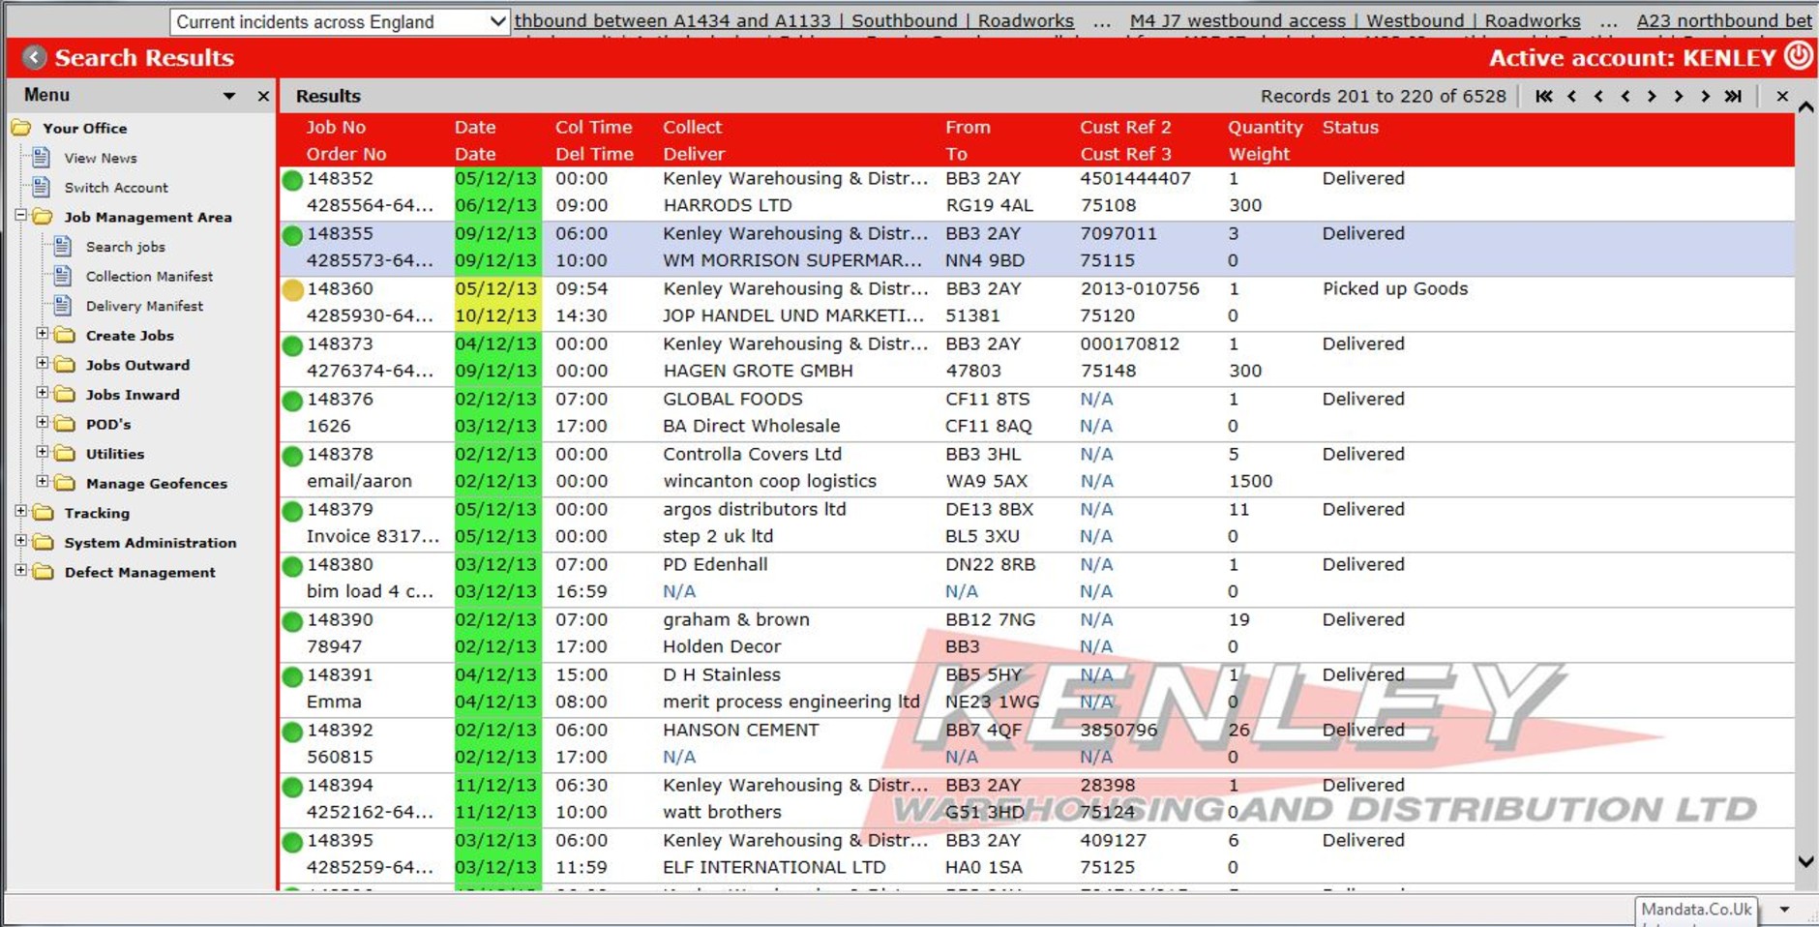The image size is (1819, 927).
Task: Expand the Jobs Outward folder
Action: pos(43,364)
